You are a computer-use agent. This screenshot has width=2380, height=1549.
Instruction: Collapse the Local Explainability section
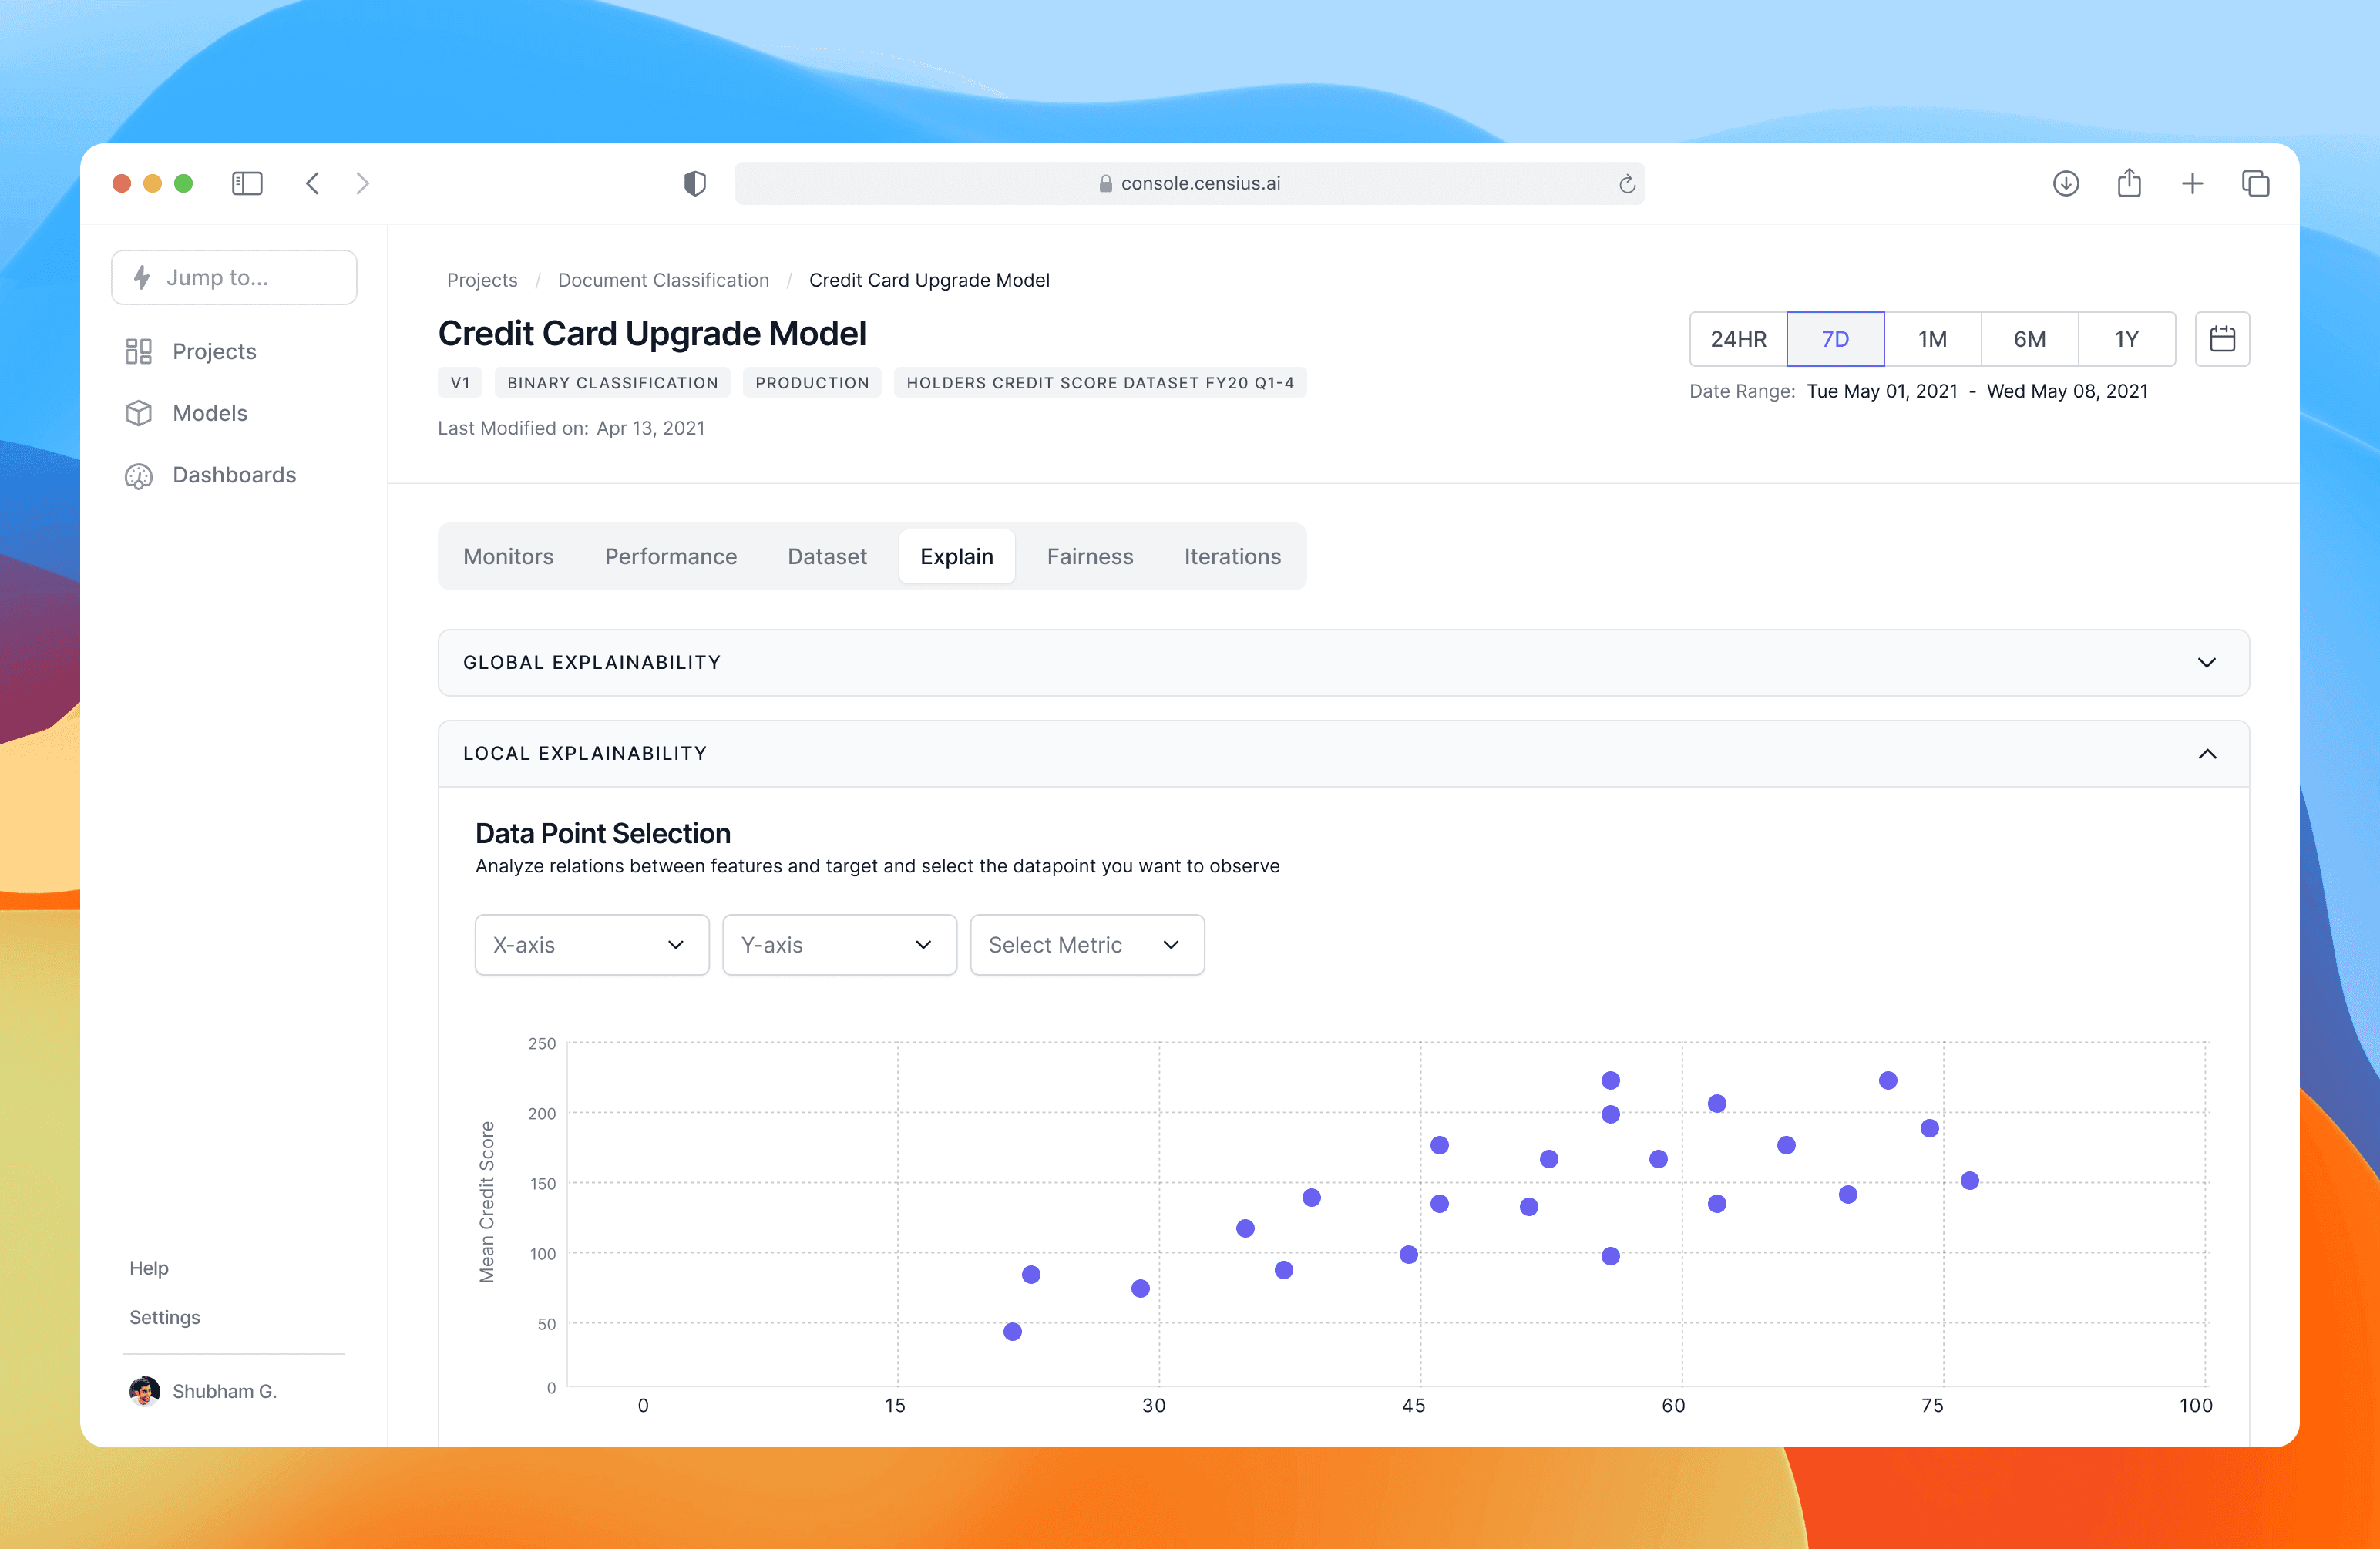(x=1343, y=753)
